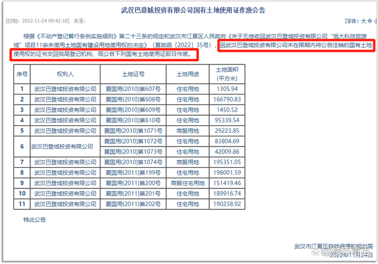This screenshot has height=264, width=378.
Task: Click the issuing bureau signature at bottom
Action: [x=334, y=245]
